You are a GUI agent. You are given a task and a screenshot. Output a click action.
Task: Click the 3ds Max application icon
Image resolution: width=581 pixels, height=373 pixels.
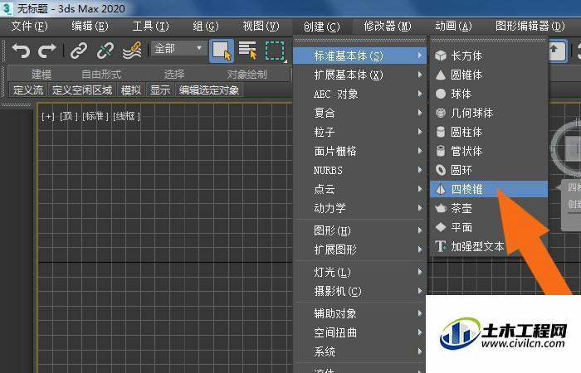pyautogui.click(x=7, y=8)
